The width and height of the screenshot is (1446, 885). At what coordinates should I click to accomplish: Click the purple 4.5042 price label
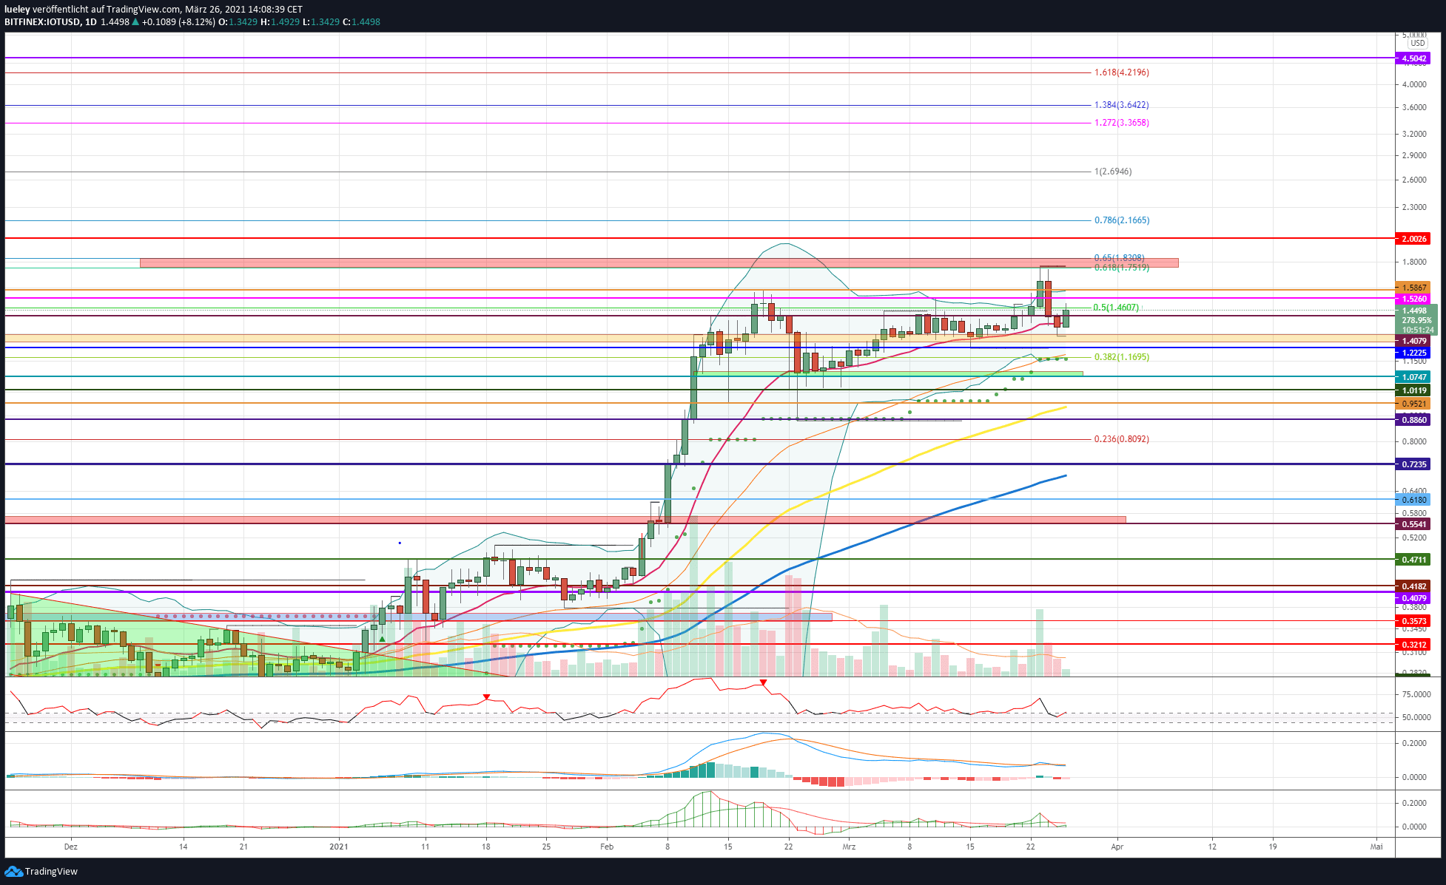[x=1413, y=58]
